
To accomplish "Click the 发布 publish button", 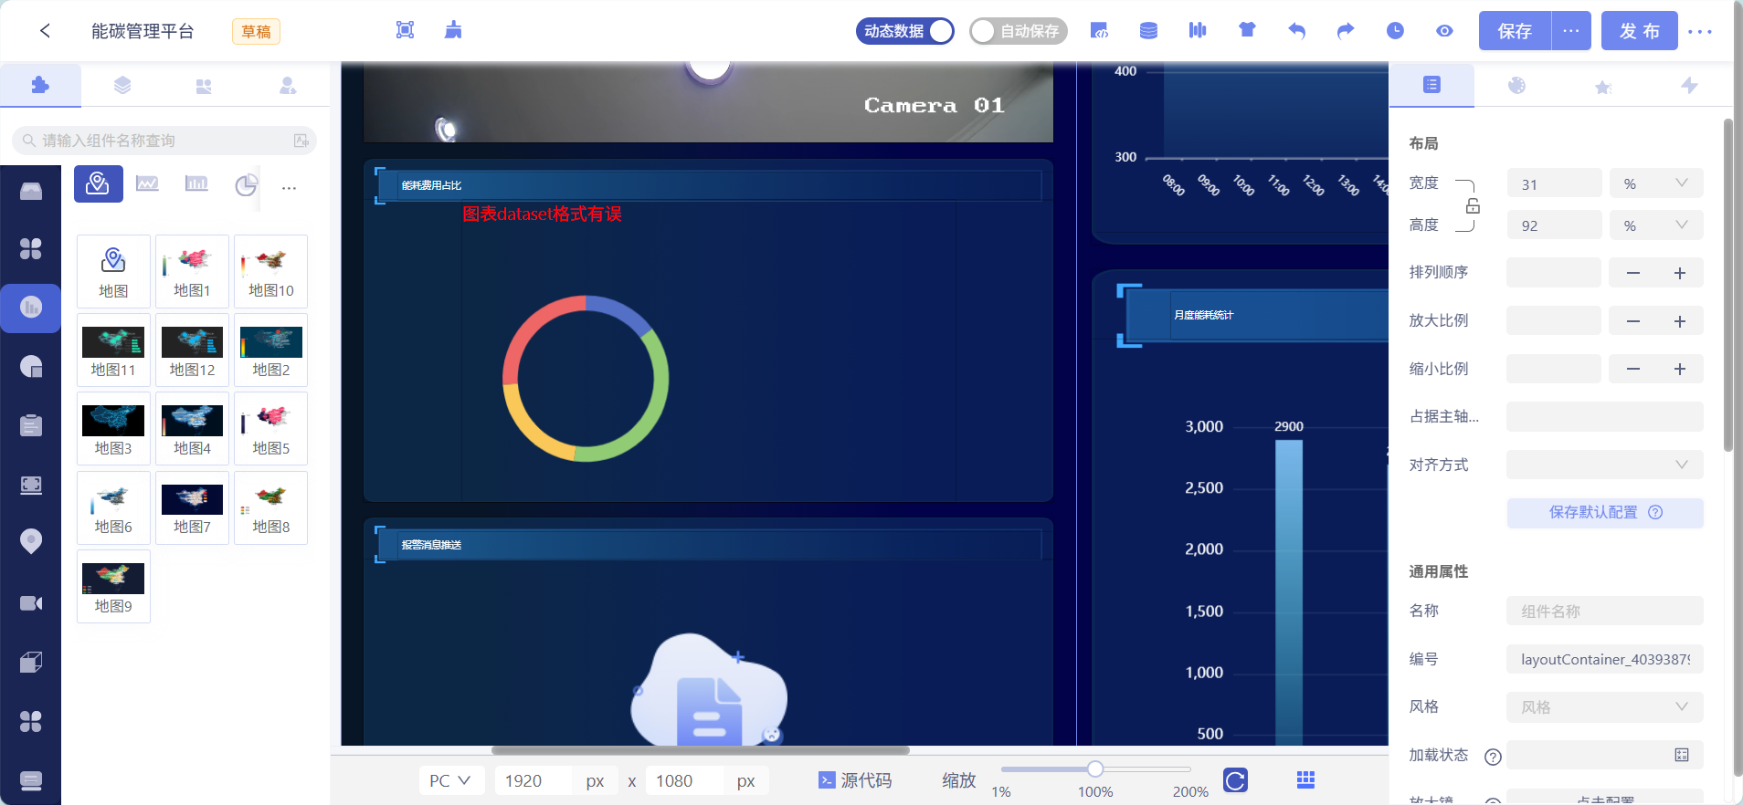I will point(1639,31).
